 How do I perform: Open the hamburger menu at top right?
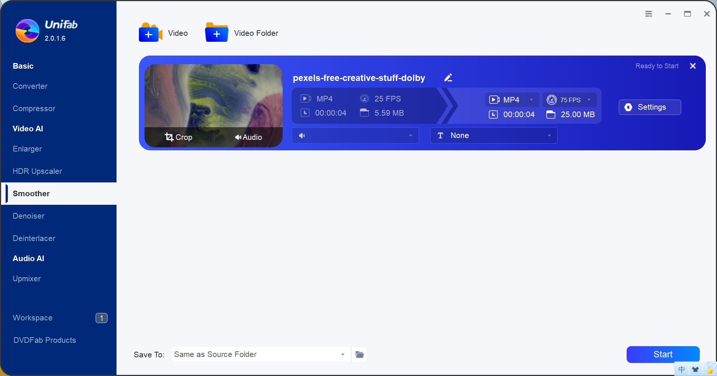tap(649, 13)
